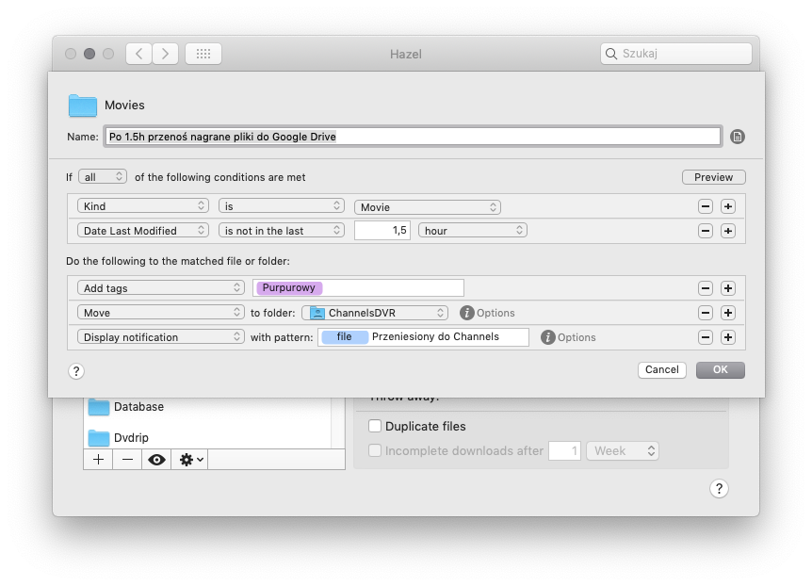Open the hour time unit dropdown
This screenshot has width=812, height=586.
(472, 231)
